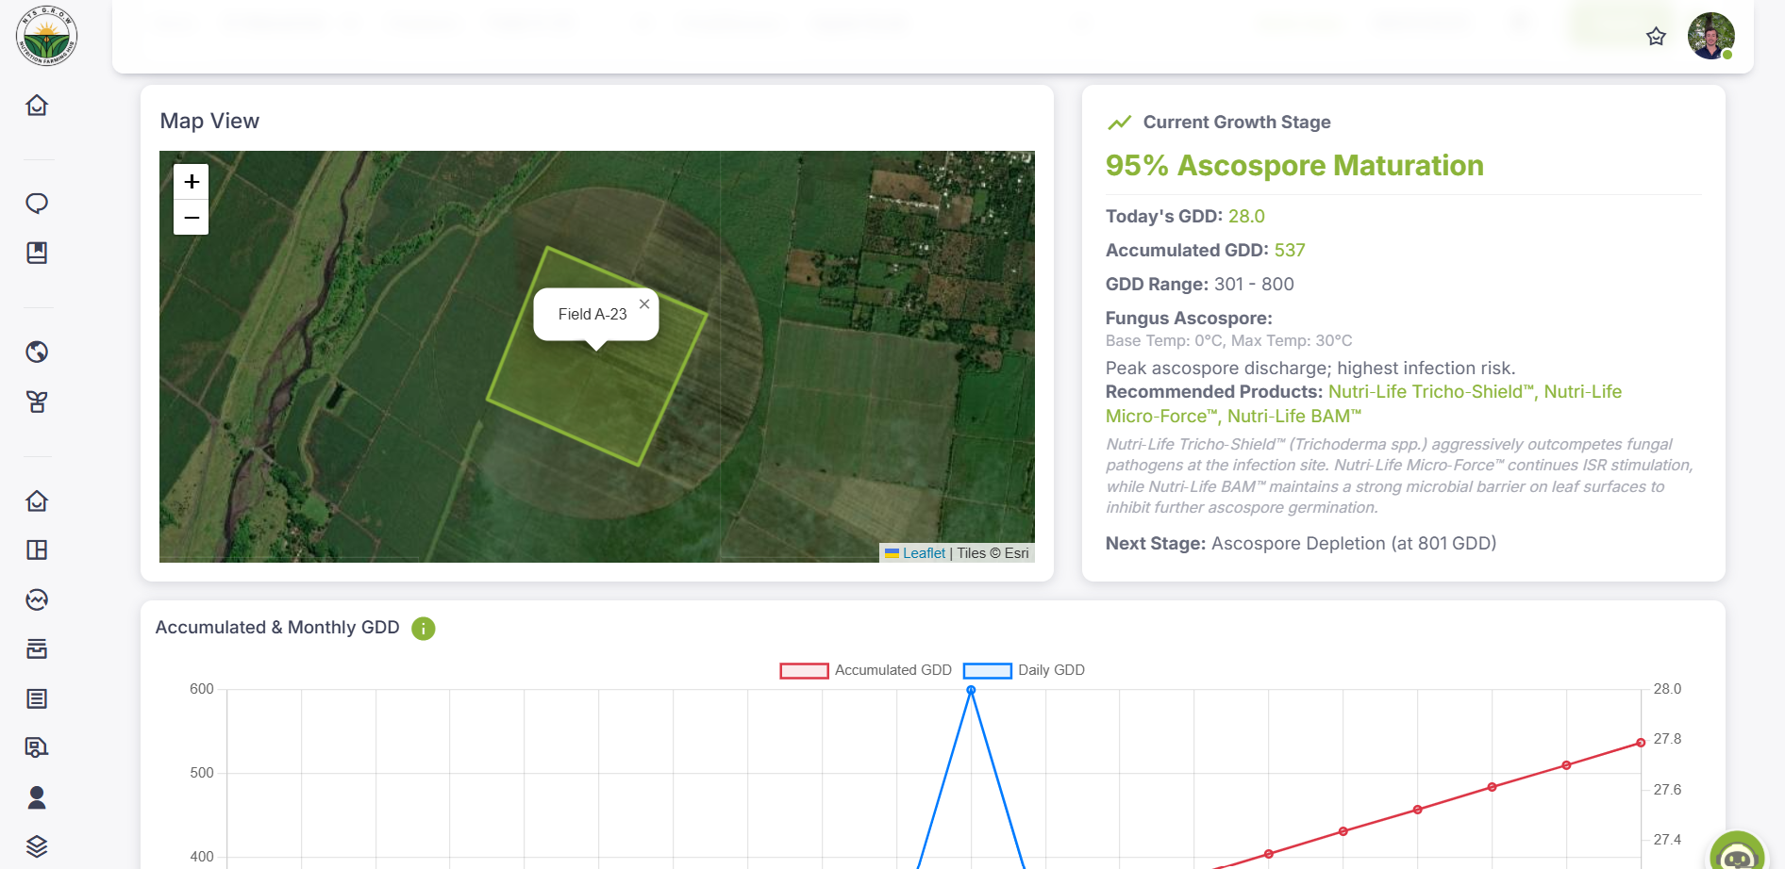Open the user profile icon in sidebar

pyautogui.click(x=37, y=797)
